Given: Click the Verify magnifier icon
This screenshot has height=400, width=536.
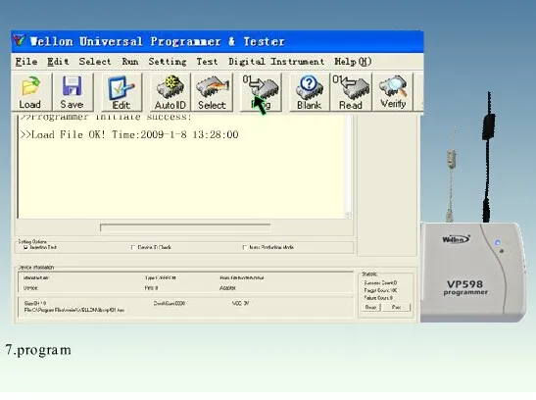Looking at the screenshot, I should 393,91.
